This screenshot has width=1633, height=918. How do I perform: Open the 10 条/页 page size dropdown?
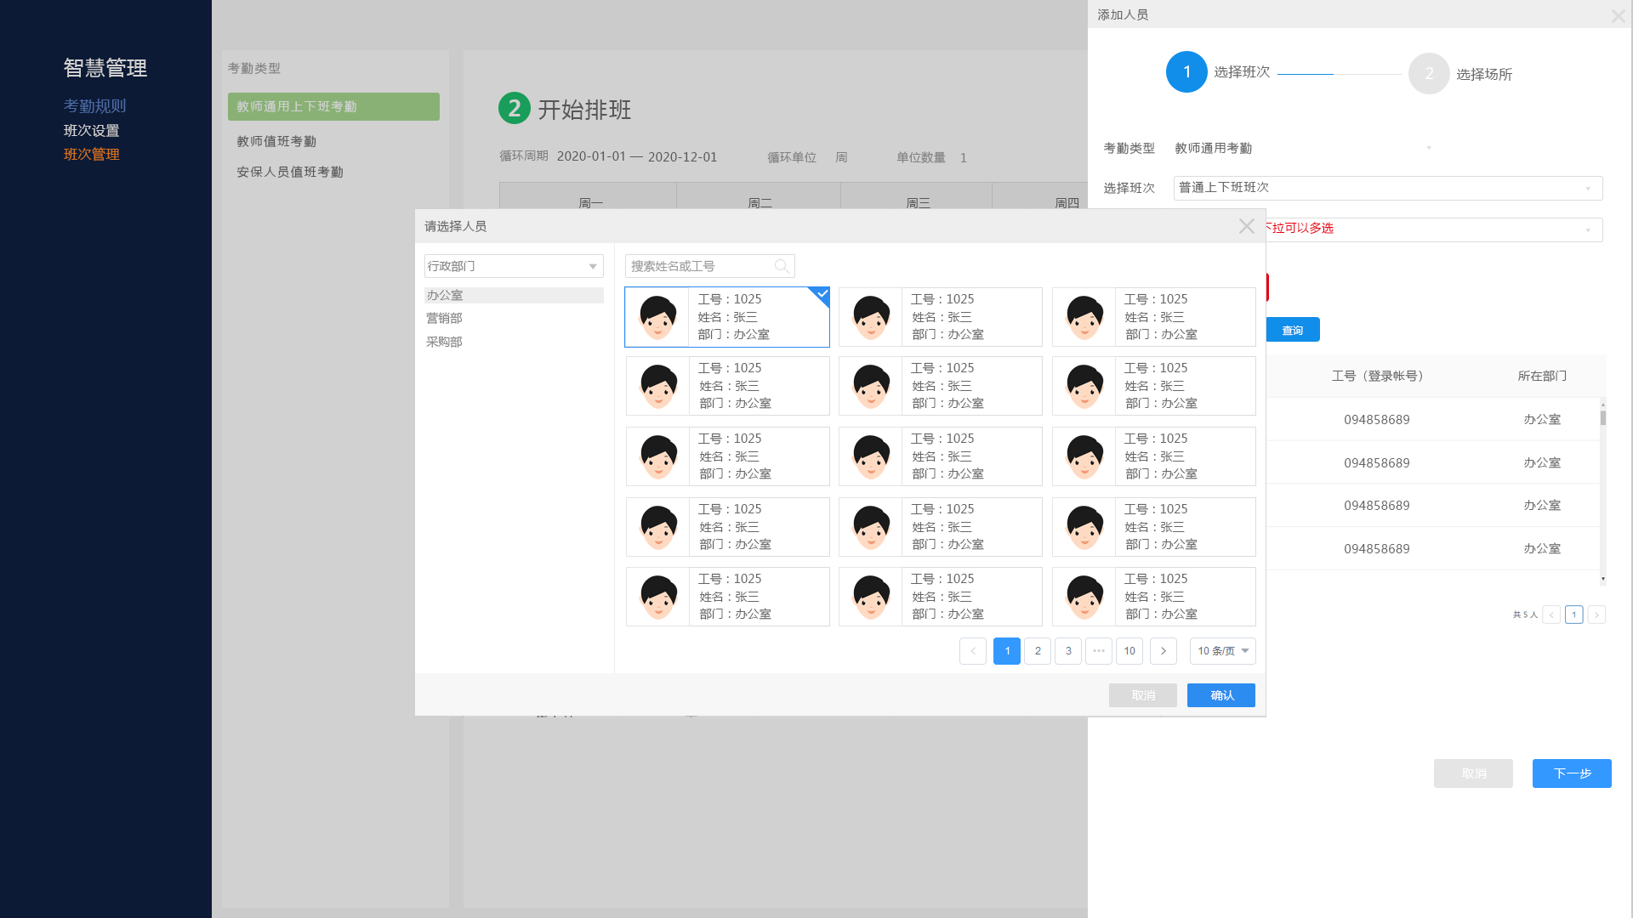(1222, 651)
